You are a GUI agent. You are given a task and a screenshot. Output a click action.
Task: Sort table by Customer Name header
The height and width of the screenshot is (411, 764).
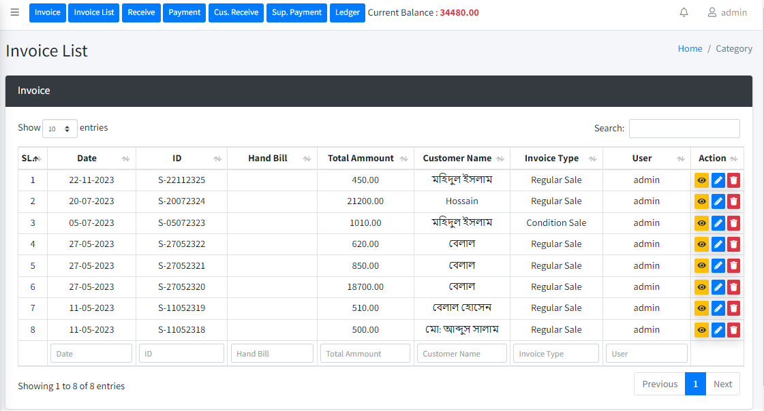[x=462, y=158]
